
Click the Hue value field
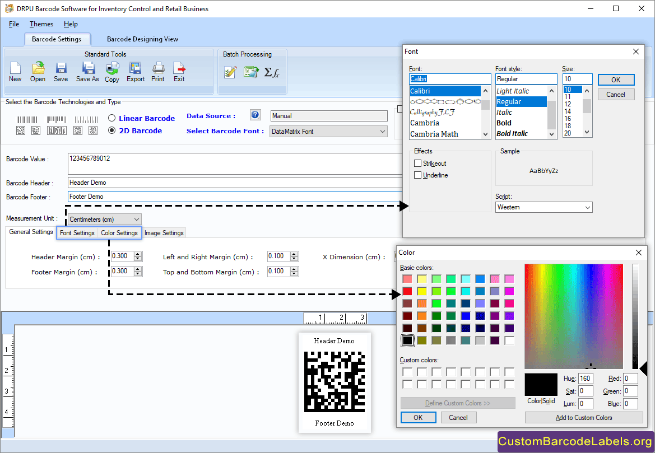(586, 379)
